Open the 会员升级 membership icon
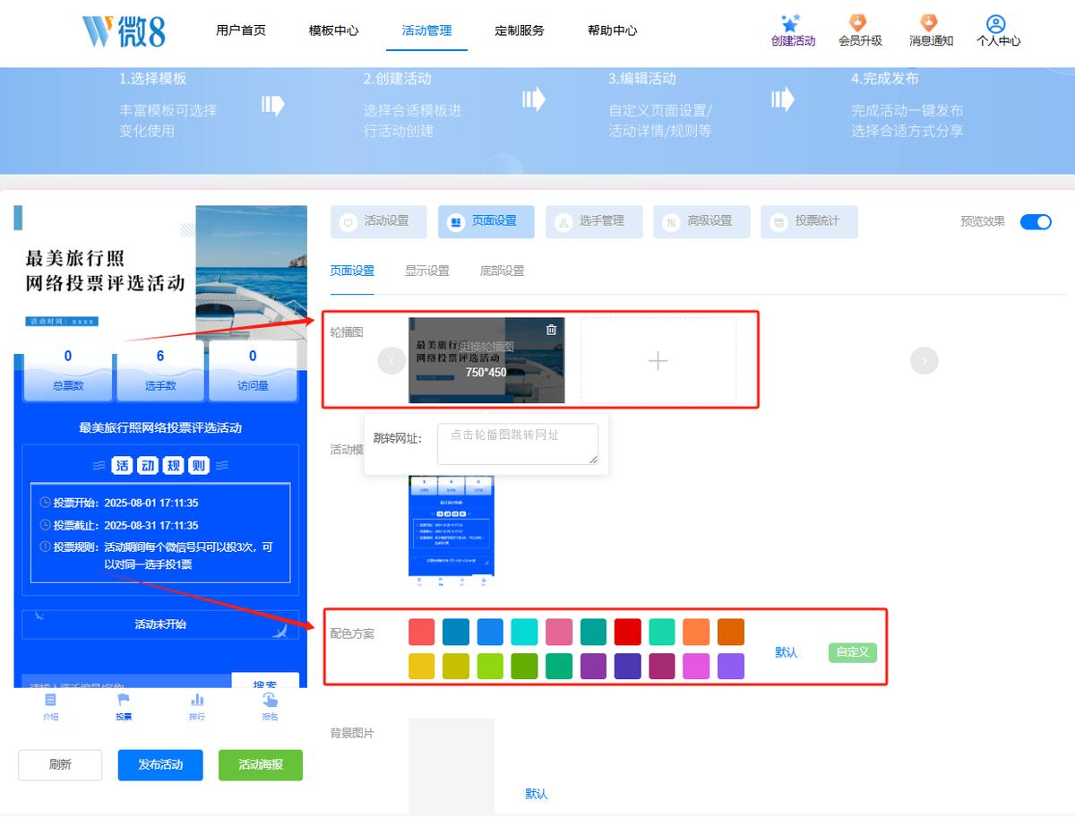1075x818 pixels. click(x=858, y=23)
